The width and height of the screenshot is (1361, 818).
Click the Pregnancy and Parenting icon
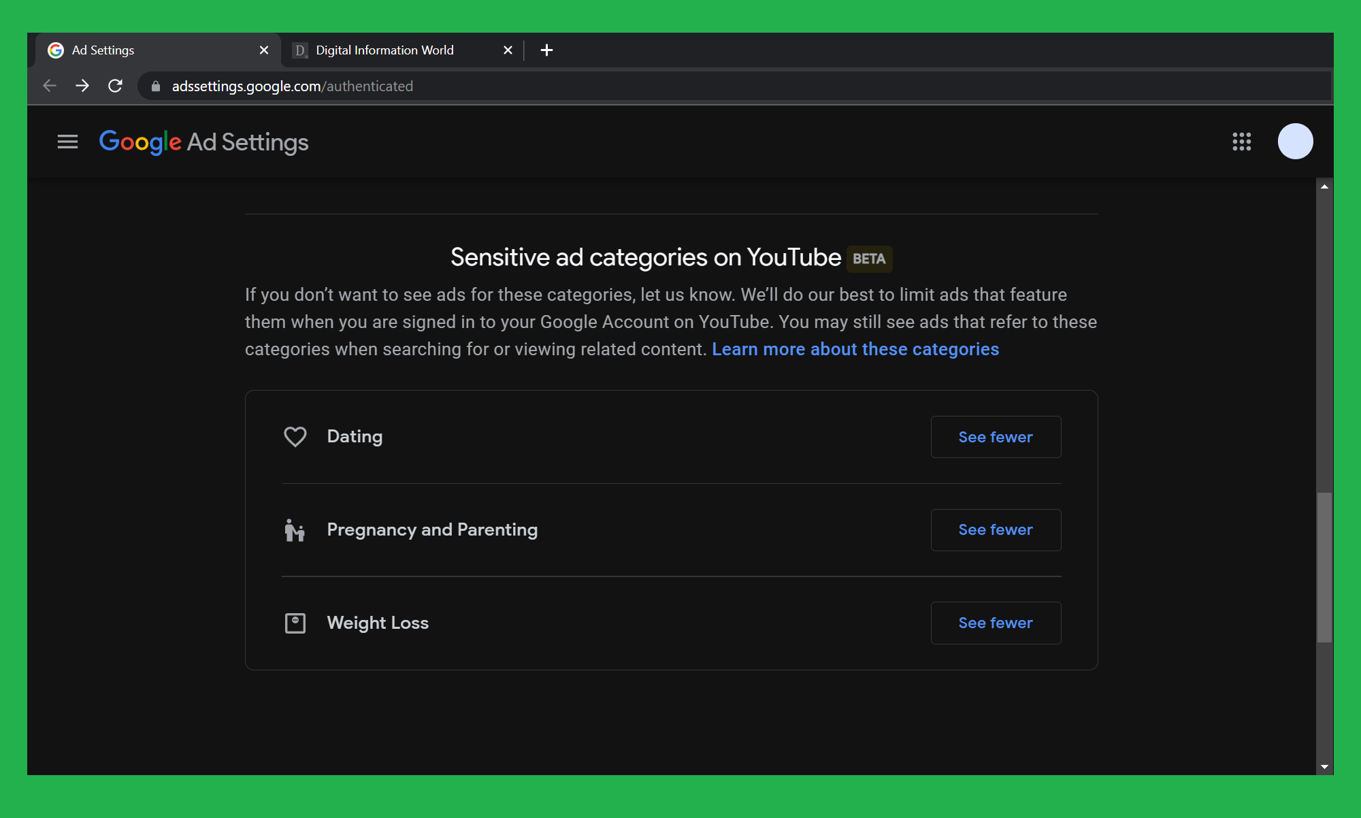pyautogui.click(x=295, y=530)
